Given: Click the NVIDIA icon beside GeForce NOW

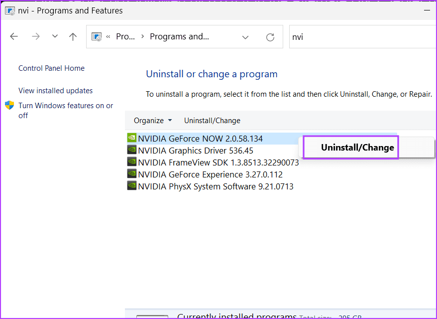Looking at the screenshot, I should 131,138.
